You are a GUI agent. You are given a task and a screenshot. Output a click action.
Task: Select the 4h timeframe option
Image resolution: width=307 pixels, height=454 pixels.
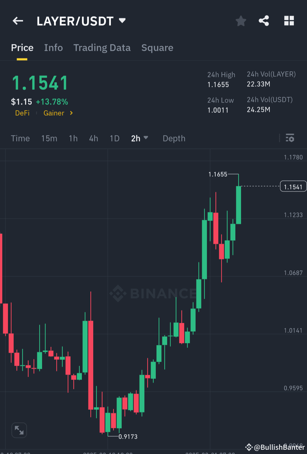[93, 138]
